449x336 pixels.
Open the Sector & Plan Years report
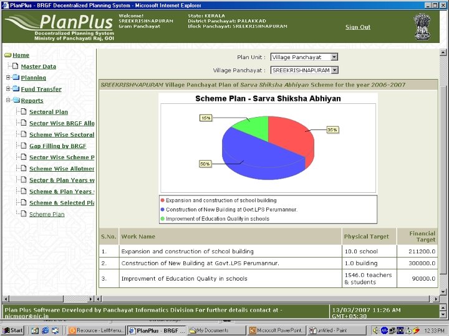tap(62, 180)
